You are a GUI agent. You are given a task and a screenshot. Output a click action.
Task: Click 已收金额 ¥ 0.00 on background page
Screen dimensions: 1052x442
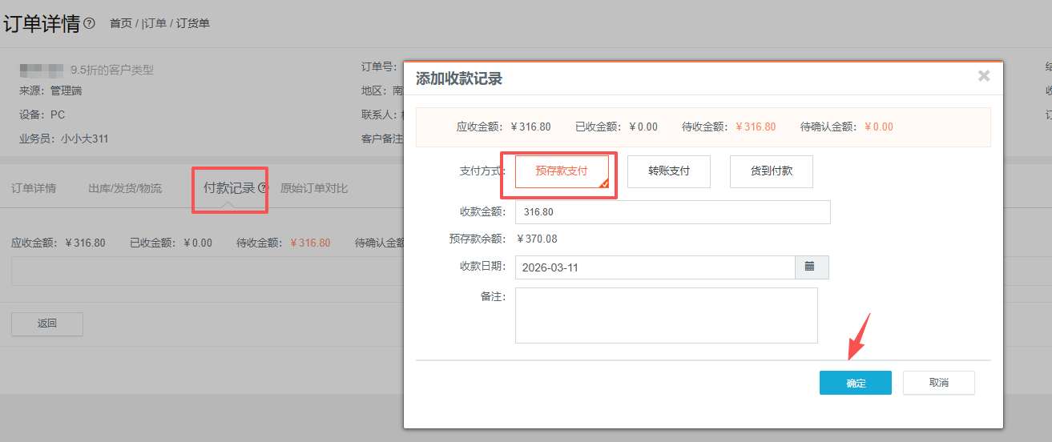(x=171, y=243)
